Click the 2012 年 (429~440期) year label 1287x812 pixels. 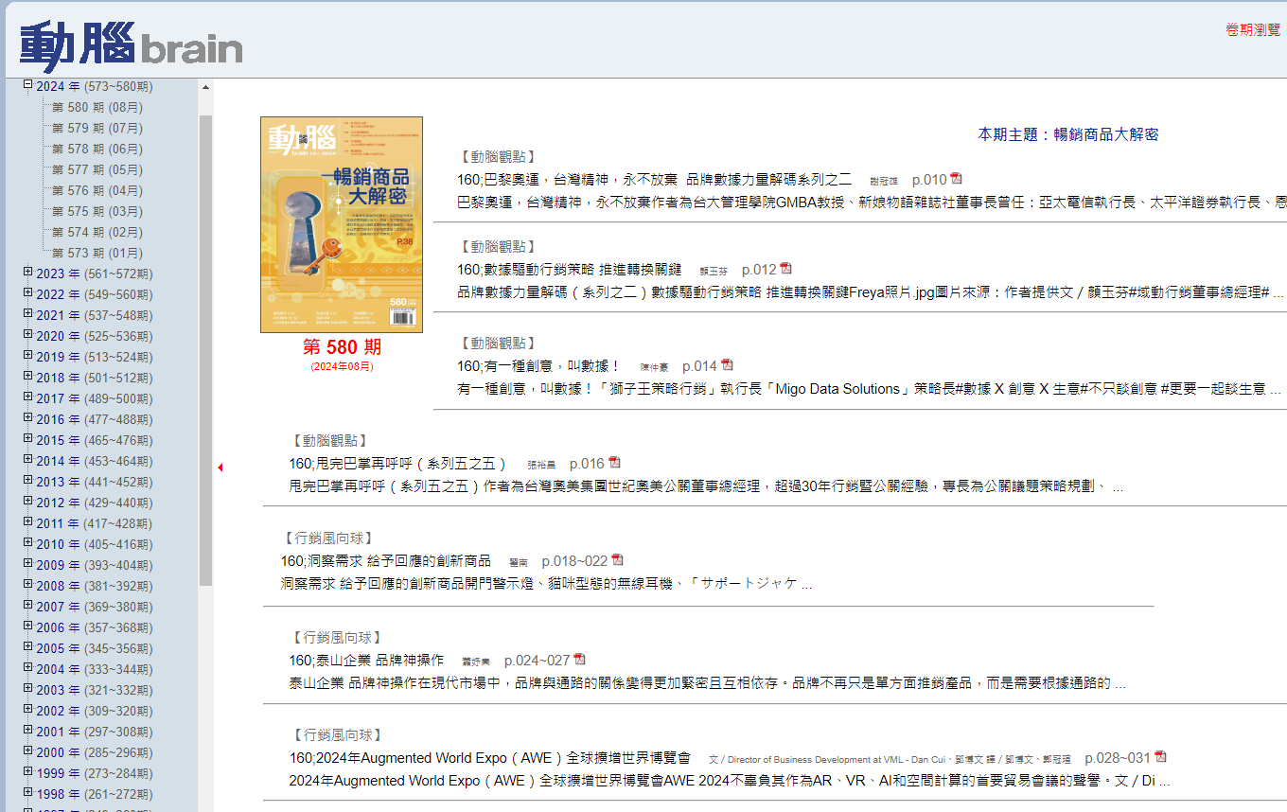coord(95,503)
